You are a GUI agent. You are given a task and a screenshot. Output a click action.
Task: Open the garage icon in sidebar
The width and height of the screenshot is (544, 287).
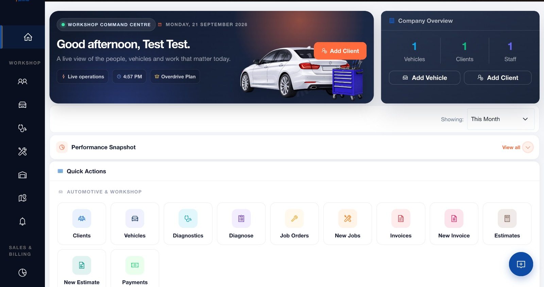(22, 175)
